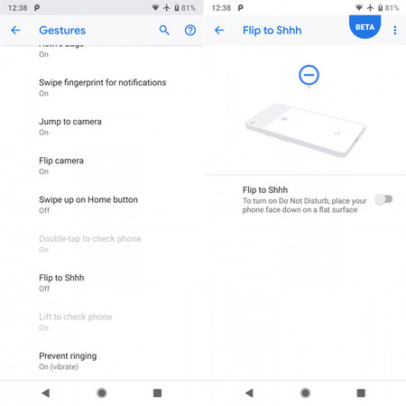Tap the left navigation home button
This screenshot has height=406, width=406.
102,392
